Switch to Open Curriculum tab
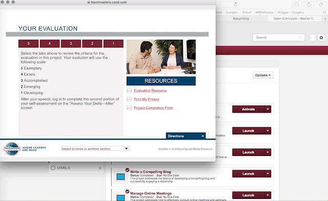 pyautogui.click(x=294, y=18)
